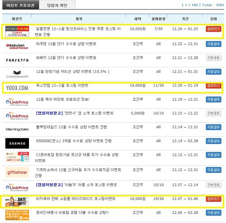Screen dimensions: 226x223
Task: Click 참여하기 for the 알뜰장군 coupon event
Action: point(213,29)
